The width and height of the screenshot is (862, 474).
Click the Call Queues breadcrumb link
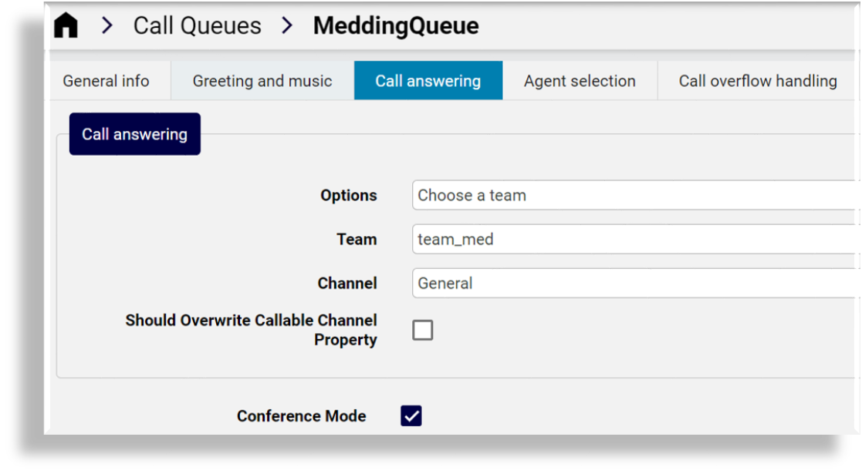point(198,25)
